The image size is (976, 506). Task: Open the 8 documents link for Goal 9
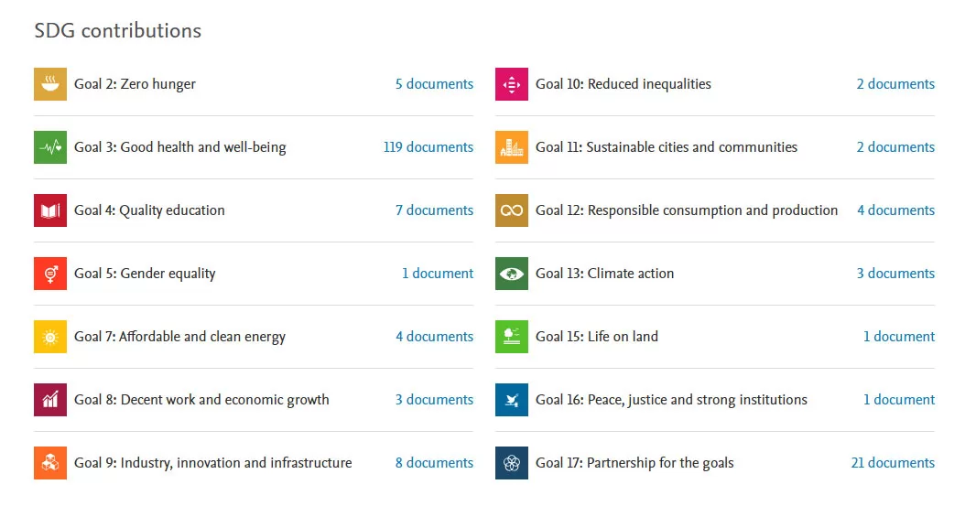[435, 463]
